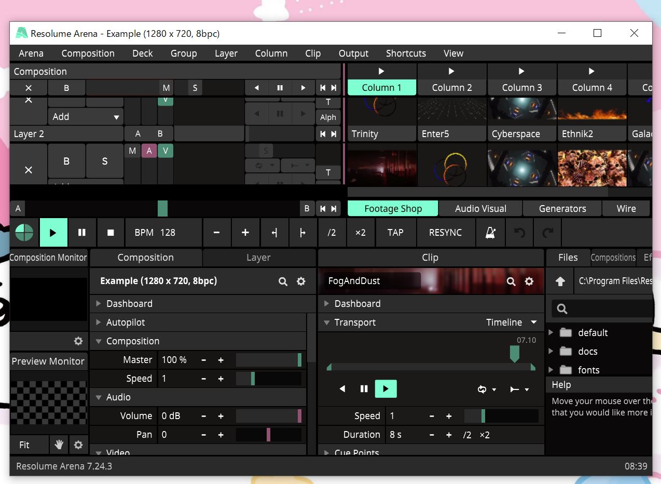
Task: Open the Preview Monitor gear settings
Action: [x=78, y=445]
